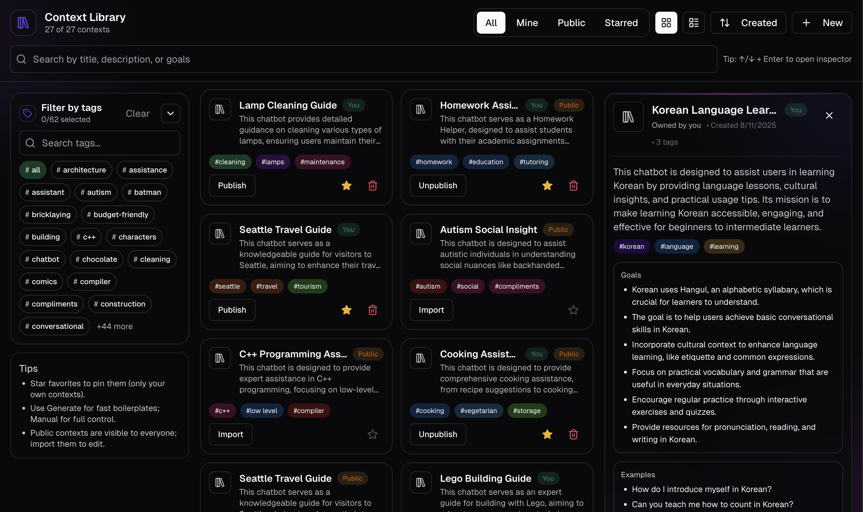
Task: Delete the Cooking Assistant context
Action: (x=573, y=434)
